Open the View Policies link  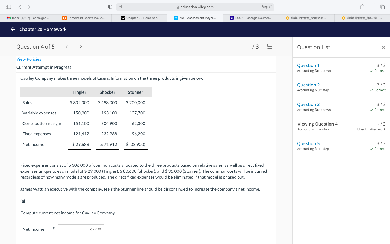point(28,59)
